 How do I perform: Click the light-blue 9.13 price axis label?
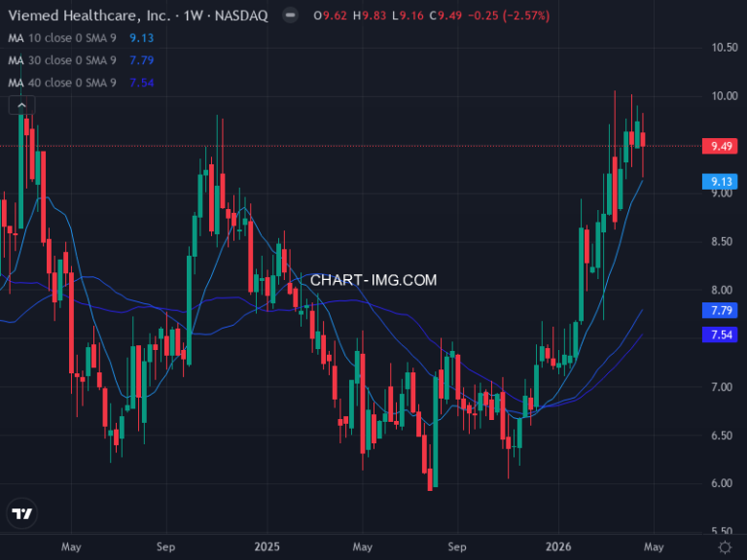(720, 182)
